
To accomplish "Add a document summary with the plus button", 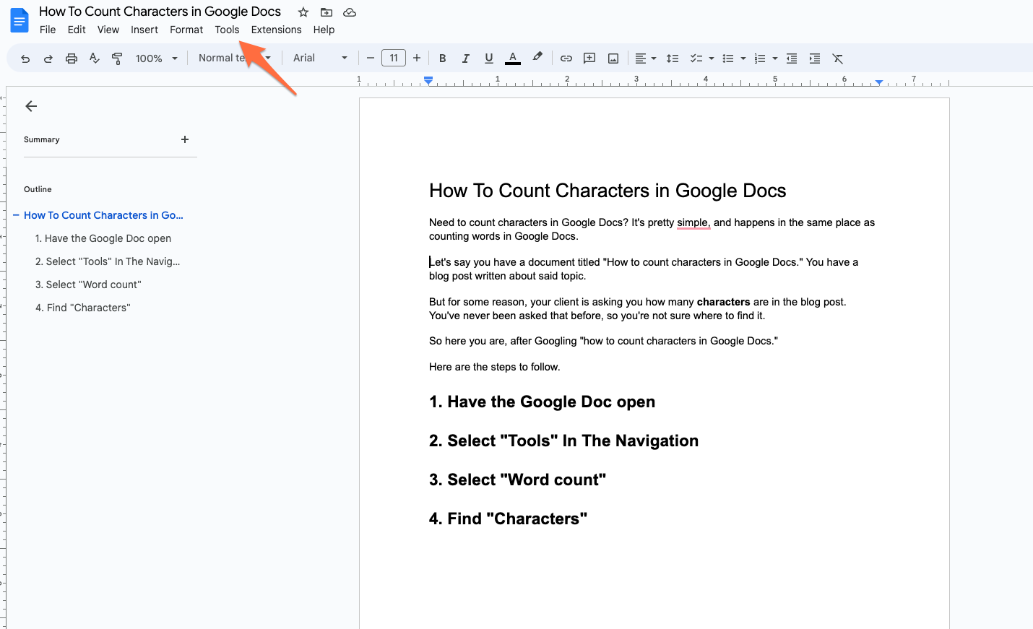I will click(x=185, y=139).
